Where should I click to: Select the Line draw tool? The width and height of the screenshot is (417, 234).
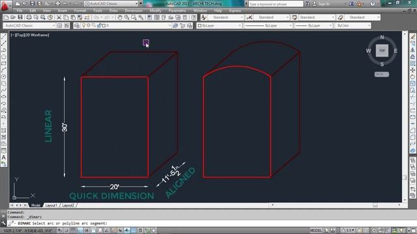[4, 36]
